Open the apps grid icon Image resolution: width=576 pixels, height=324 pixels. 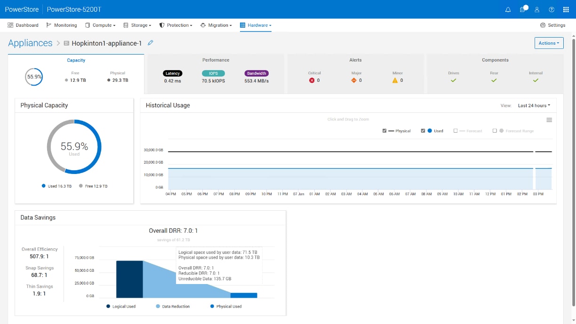point(566,9)
